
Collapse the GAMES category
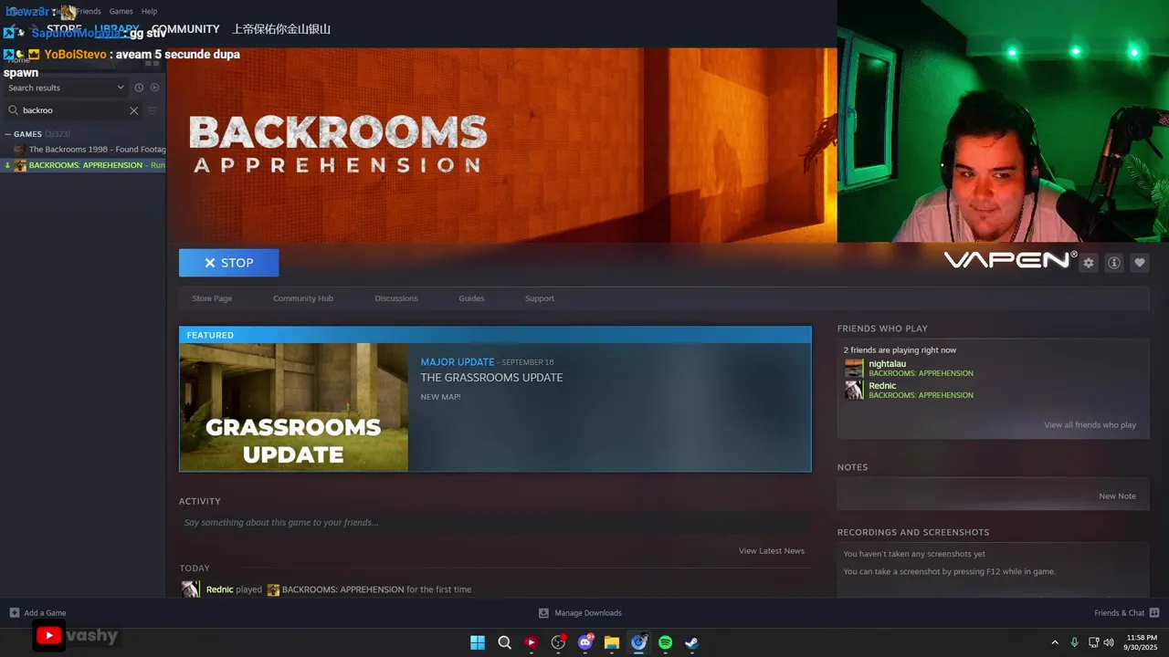pyautogui.click(x=8, y=134)
